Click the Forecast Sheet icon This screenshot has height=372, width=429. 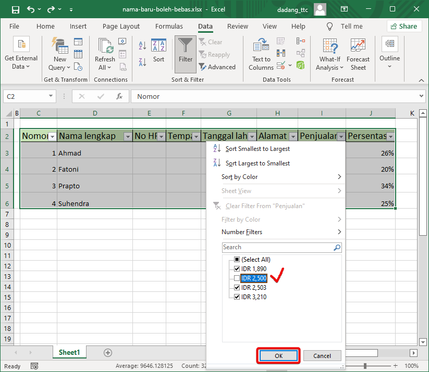(x=358, y=52)
